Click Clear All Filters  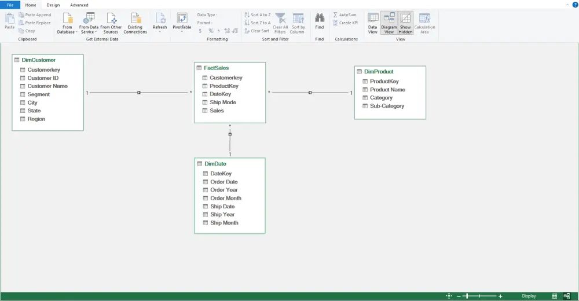coord(280,23)
